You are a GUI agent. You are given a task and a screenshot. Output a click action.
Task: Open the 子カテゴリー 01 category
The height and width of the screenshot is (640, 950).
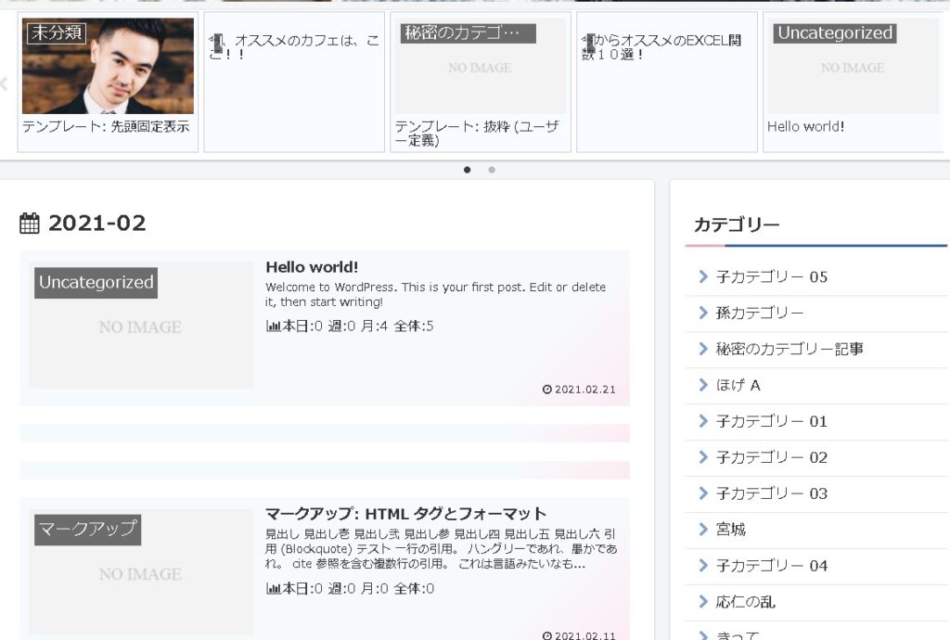click(771, 421)
